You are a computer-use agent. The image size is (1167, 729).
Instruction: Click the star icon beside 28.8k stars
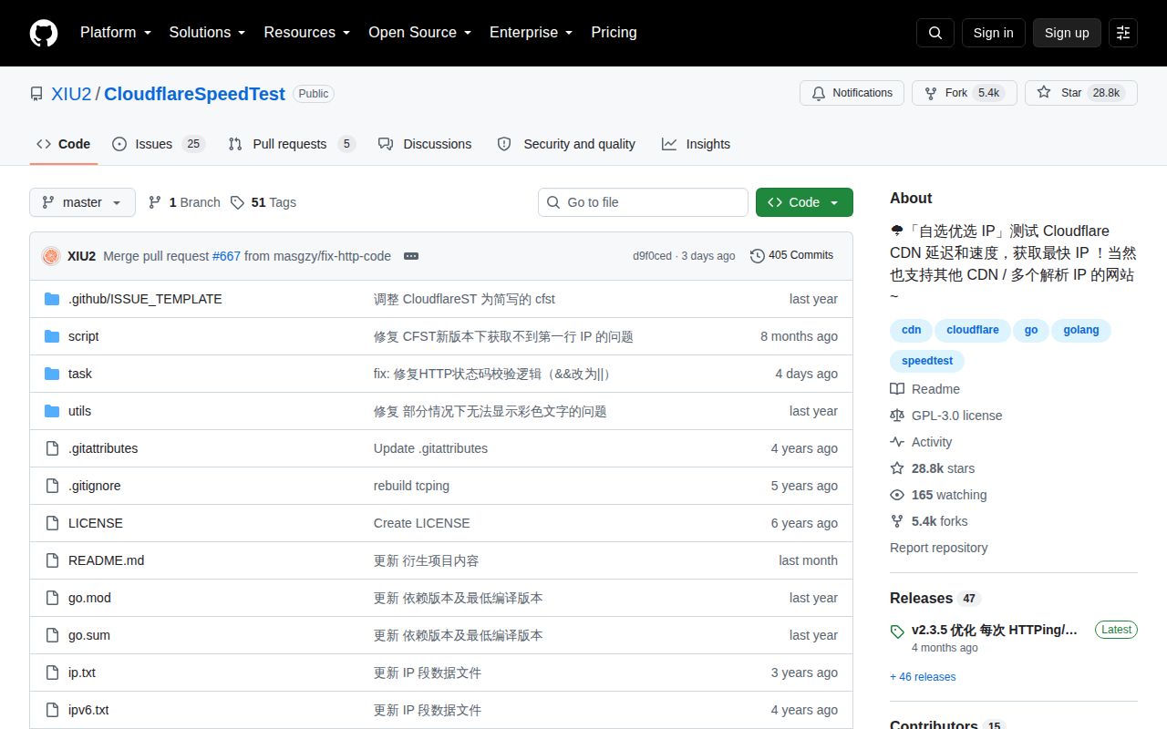(x=897, y=468)
